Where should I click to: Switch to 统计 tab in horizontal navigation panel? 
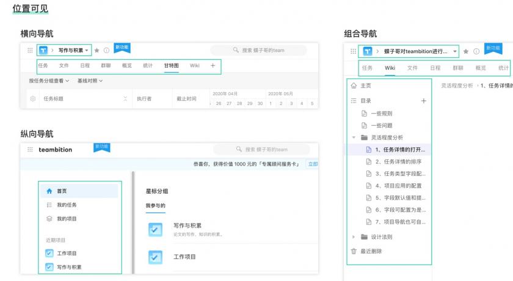click(148, 65)
